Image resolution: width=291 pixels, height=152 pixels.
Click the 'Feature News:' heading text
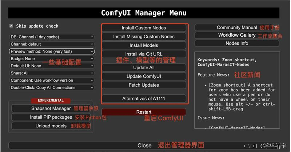click(x=213, y=75)
